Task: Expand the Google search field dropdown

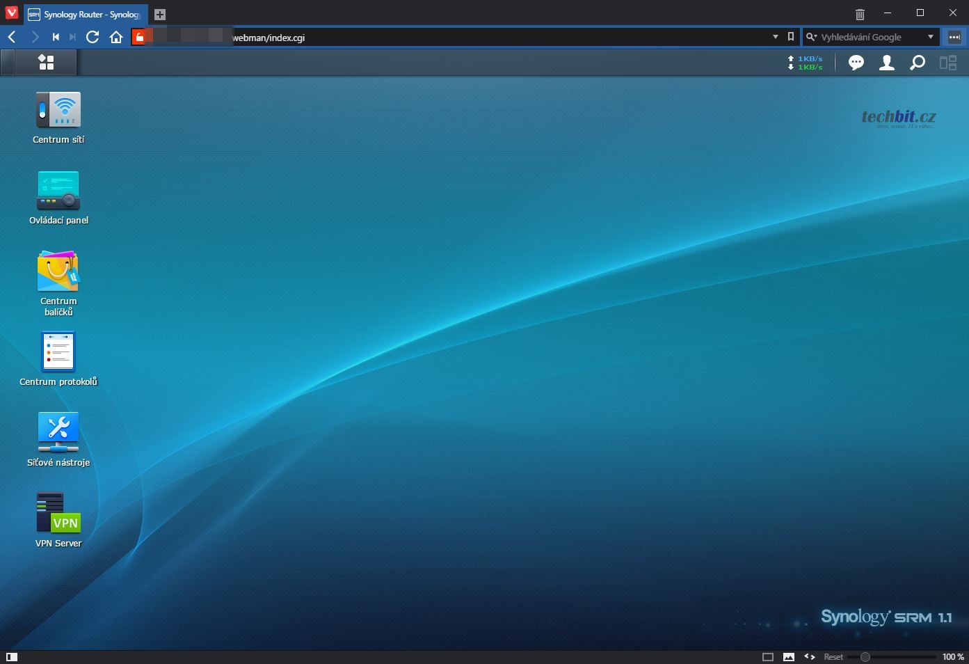Action: click(x=931, y=37)
